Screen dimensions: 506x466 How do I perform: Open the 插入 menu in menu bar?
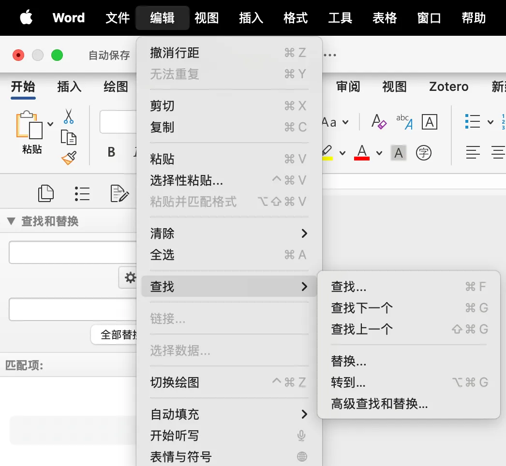[251, 17]
